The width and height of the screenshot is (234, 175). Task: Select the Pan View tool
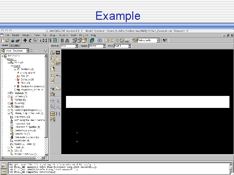[25, 40]
